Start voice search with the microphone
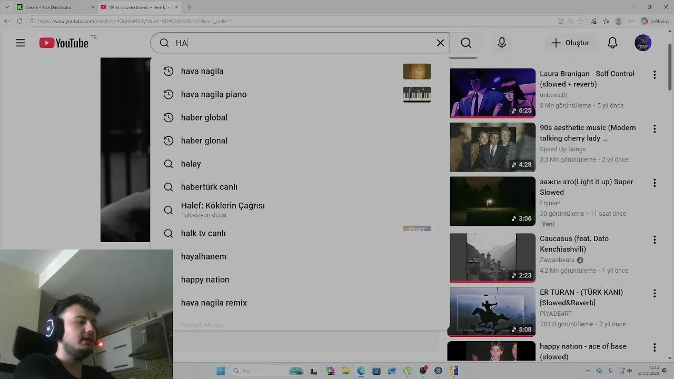The width and height of the screenshot is (674, 379). 502,43
